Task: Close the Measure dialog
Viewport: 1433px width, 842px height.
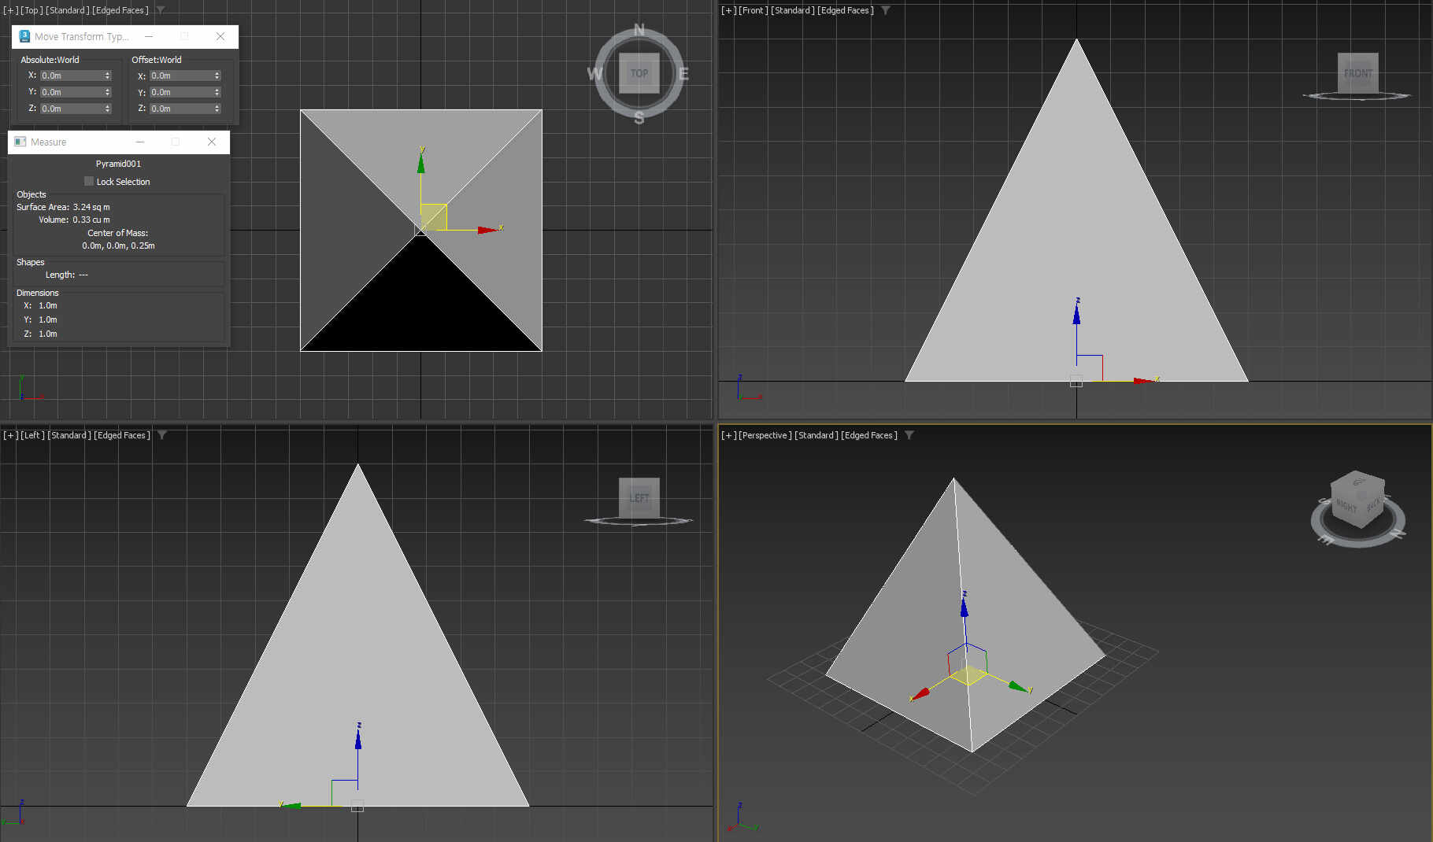Action: point(212,142)
